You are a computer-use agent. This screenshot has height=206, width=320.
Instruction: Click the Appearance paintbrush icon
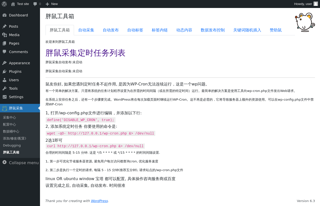click(x=4, y=63)
